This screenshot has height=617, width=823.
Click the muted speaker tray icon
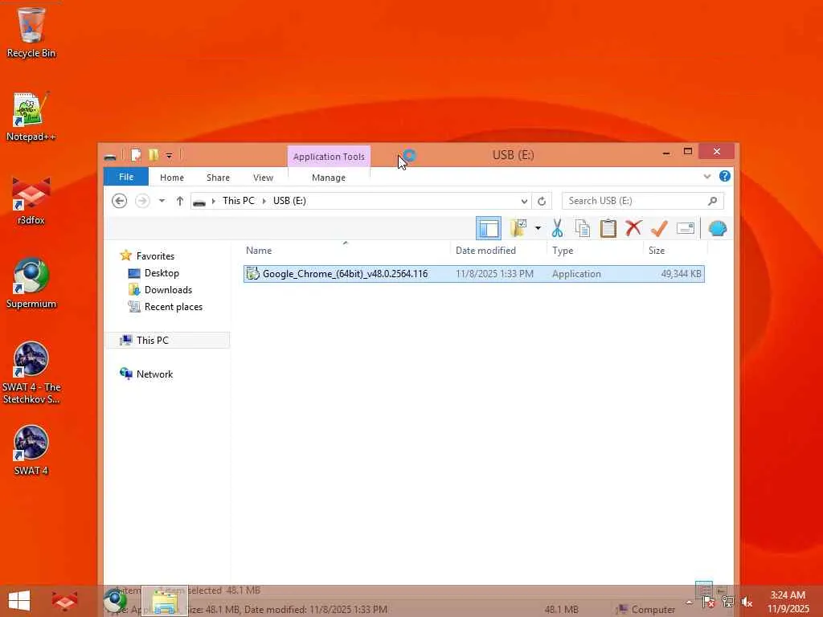747,602
